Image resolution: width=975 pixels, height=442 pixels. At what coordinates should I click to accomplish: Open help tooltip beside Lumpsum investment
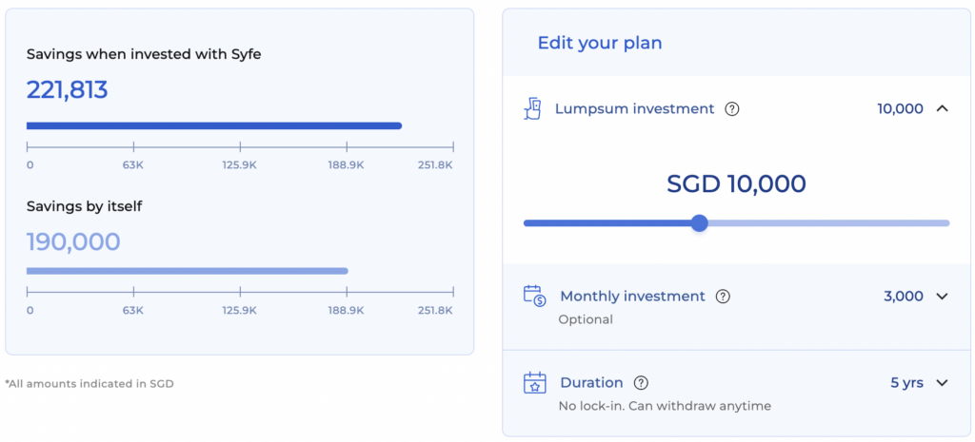click(732, 109)
